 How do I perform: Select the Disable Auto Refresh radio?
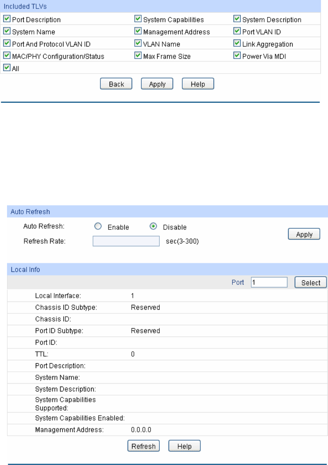(153, 227)
